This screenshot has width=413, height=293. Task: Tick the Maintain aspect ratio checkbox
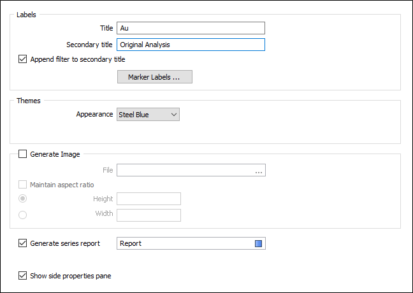click(x=23, y=185)
